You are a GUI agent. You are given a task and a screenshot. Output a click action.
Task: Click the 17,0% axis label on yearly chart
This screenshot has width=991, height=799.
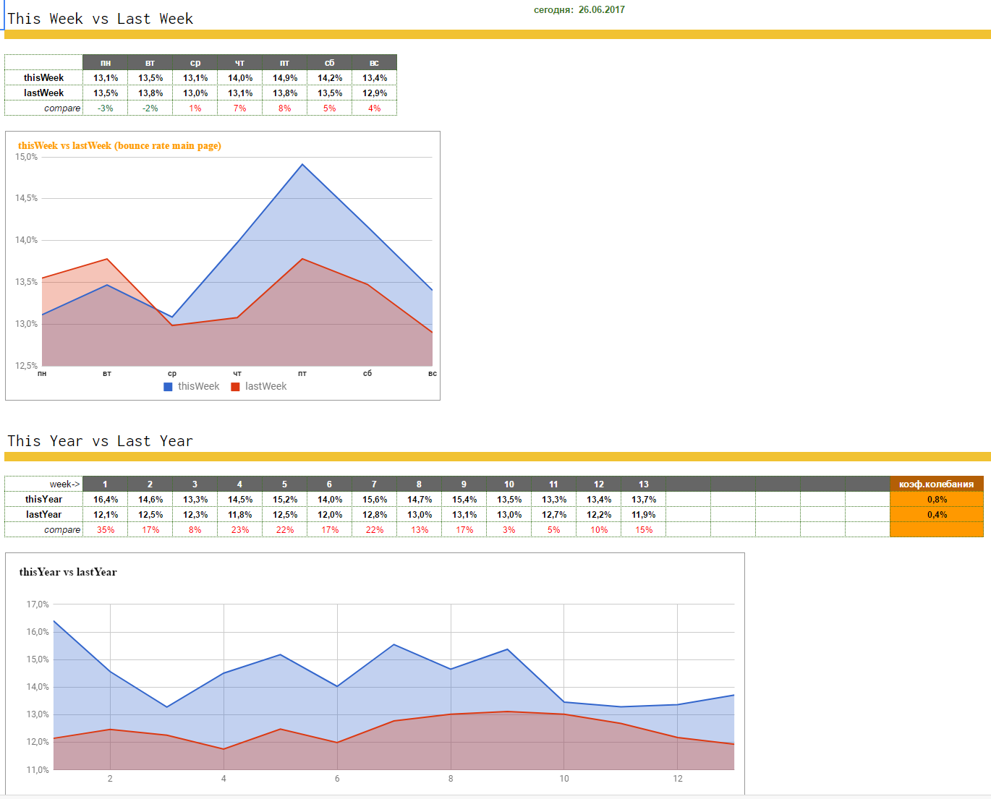38,604
